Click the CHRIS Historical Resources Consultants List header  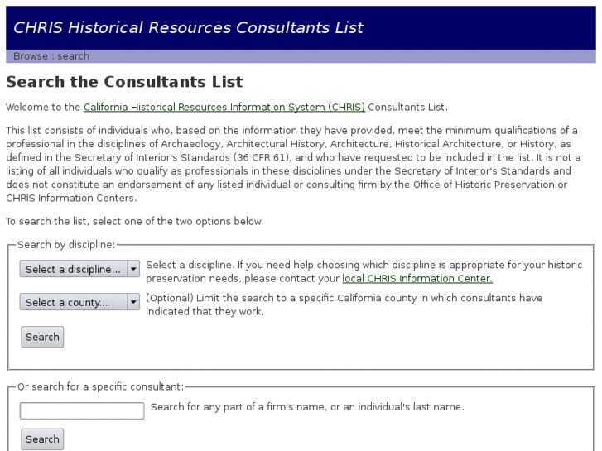[x=188, y=27]
